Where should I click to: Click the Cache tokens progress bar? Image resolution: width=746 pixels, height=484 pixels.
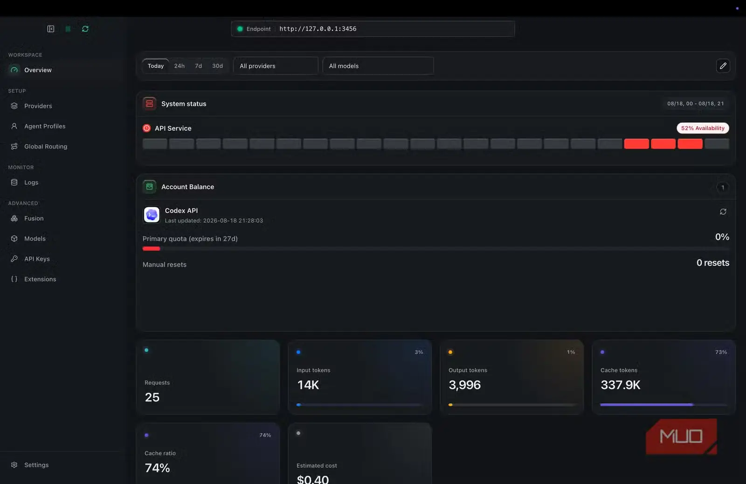point(663,405)
